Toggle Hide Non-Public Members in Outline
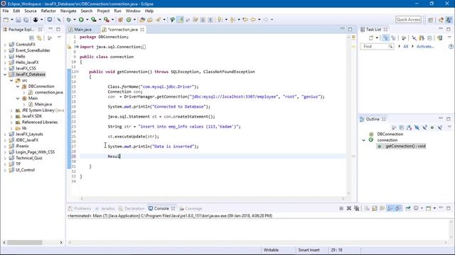This screenshot has width=455, height=255. 432,127
